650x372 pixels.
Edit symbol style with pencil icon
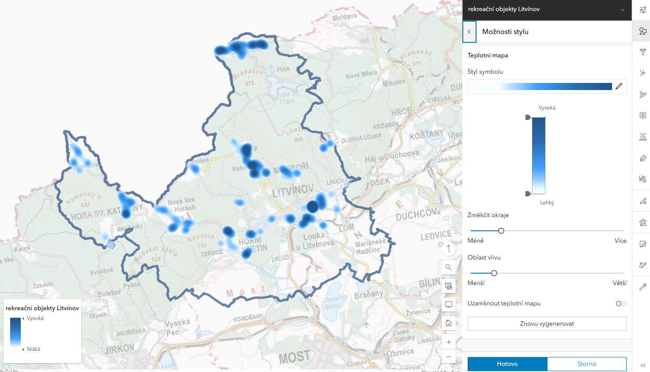point(619,86)
